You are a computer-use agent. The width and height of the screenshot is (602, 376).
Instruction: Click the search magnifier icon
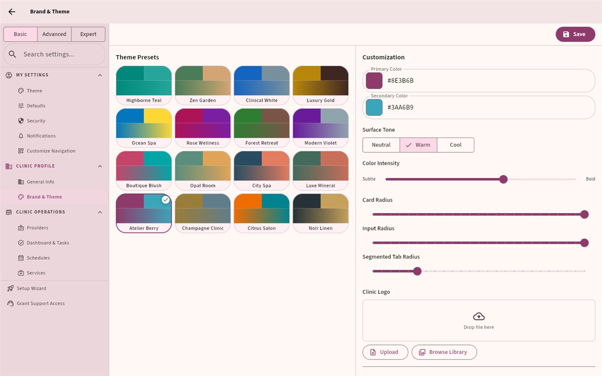[x=13, y=54]
